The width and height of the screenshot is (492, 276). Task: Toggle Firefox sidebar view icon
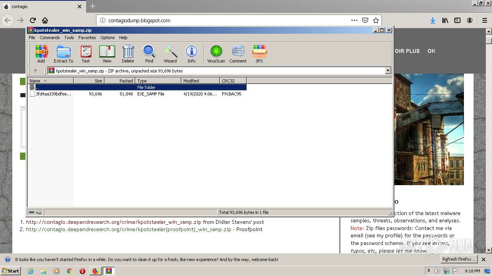[x=457, y=20]
